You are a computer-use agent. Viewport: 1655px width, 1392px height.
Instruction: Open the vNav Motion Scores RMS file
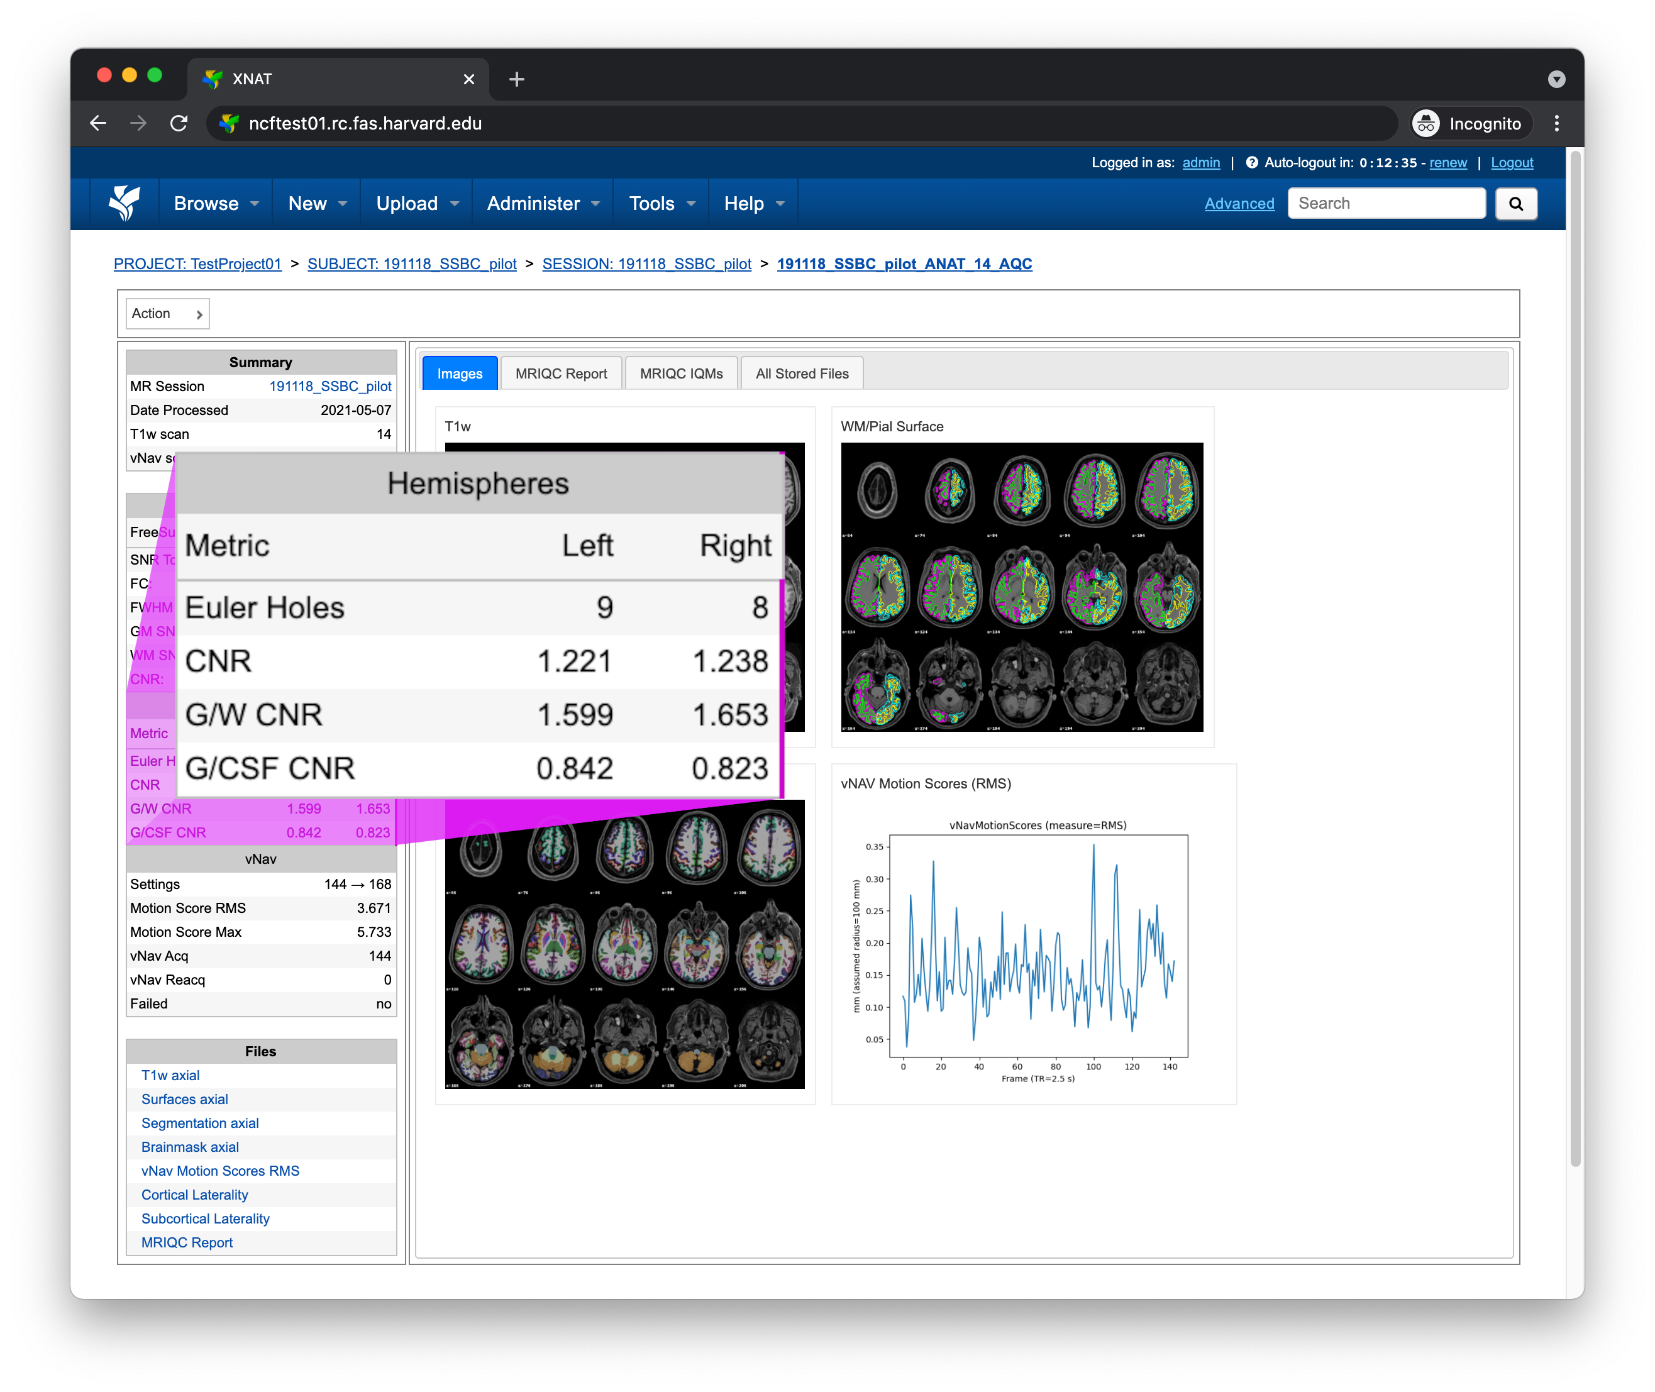[x=220, y=1170]
